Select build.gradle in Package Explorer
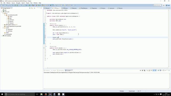Image resolution: width=171 pixels, height=96 pixels. pyautogui.click(x=9, y=34)
